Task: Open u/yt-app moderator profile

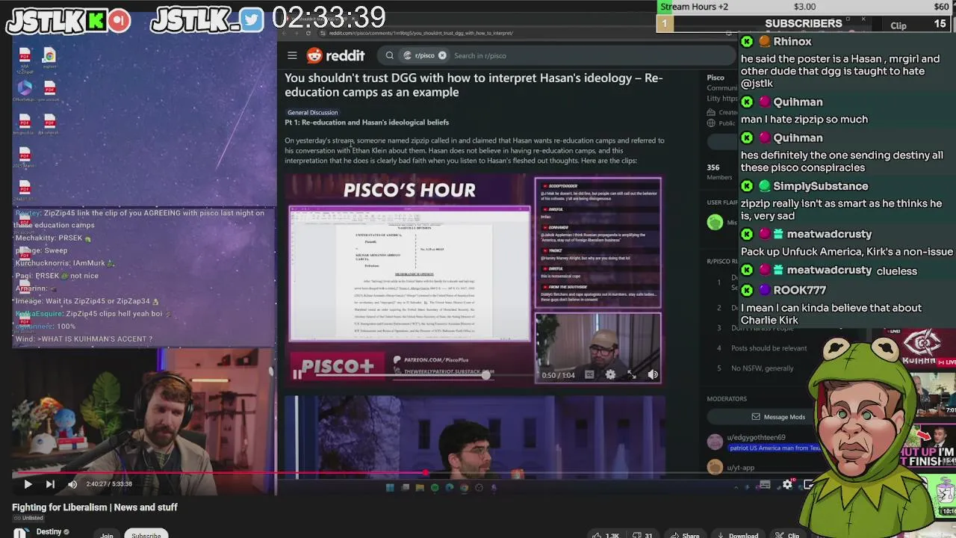Action: point(742,468)
